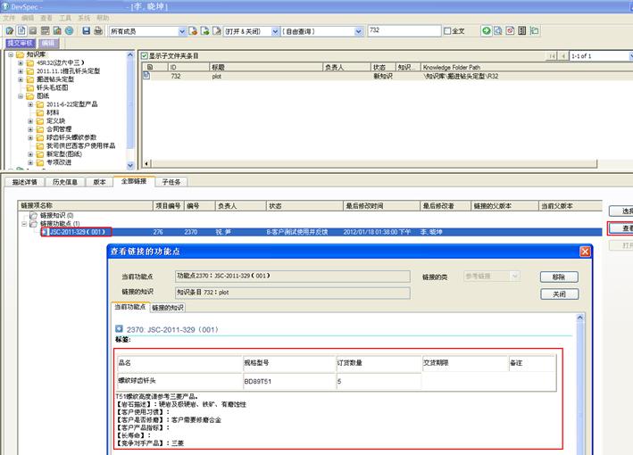633x455 pixels.
Task: Click the green arrow search icon
Action: point(487,30)
